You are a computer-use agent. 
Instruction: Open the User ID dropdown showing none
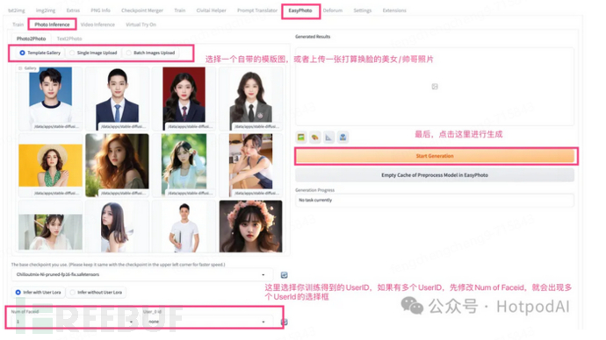(207, 322)
